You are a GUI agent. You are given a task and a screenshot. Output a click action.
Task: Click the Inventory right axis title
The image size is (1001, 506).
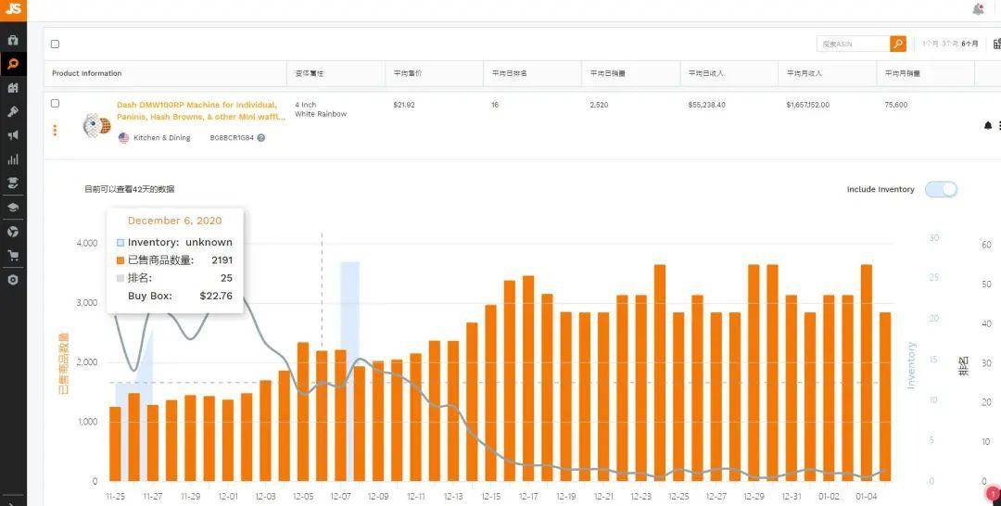[911, 365]
